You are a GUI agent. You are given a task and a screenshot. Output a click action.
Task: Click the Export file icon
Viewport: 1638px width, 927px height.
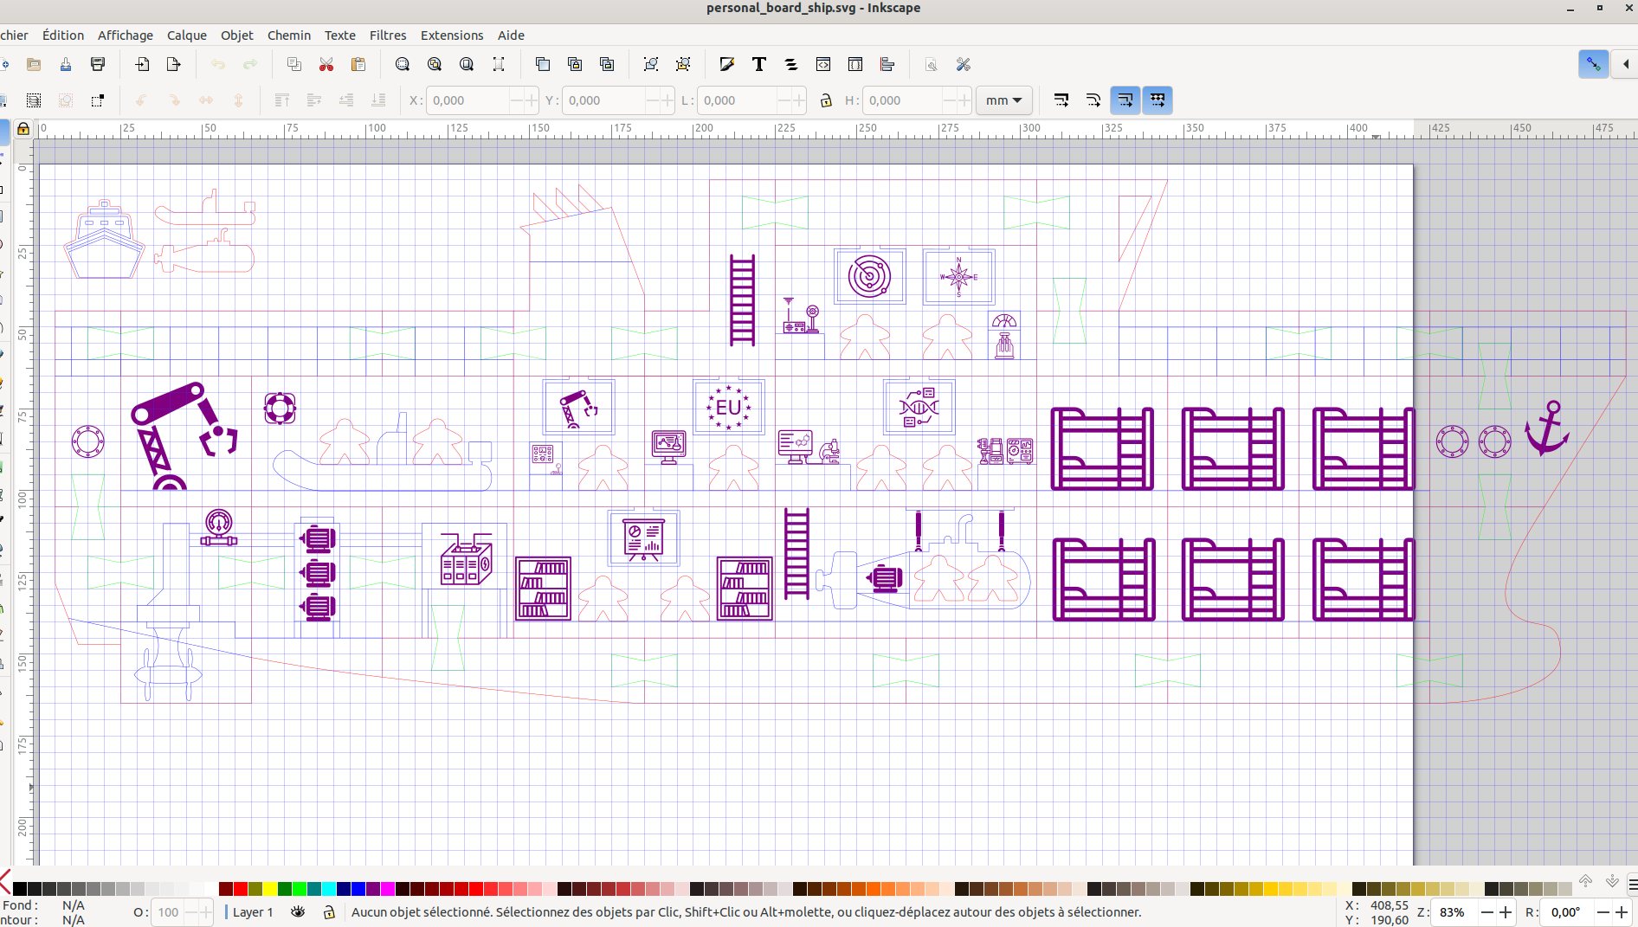[x=174, y=64]
